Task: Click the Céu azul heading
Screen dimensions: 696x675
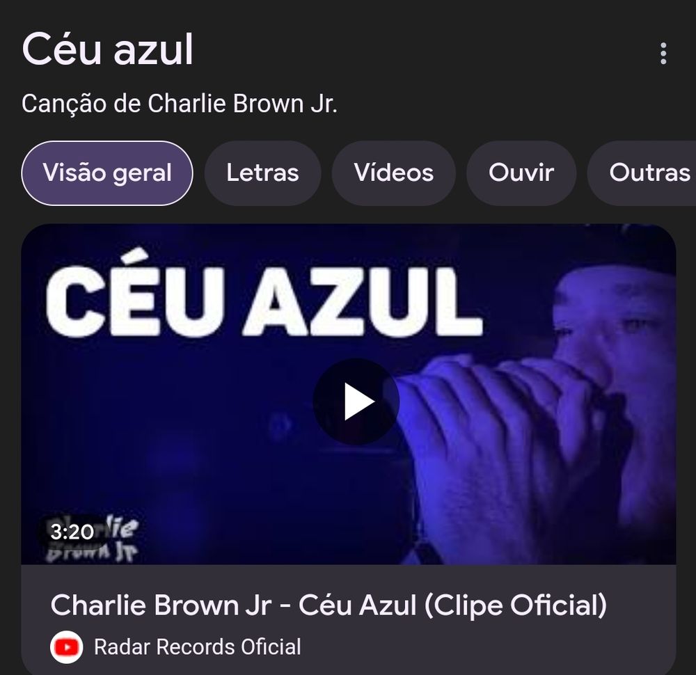Action: [x=107, y=49]
